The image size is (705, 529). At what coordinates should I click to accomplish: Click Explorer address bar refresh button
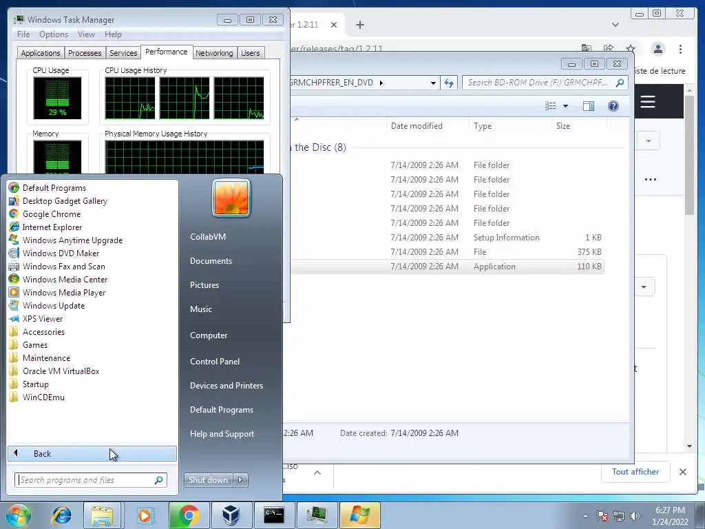point(449,83)
